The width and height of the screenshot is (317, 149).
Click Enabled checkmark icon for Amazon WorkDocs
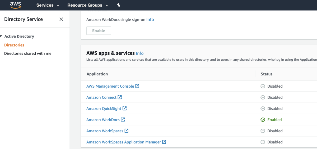pyautogui.click(x=263, y=120)
